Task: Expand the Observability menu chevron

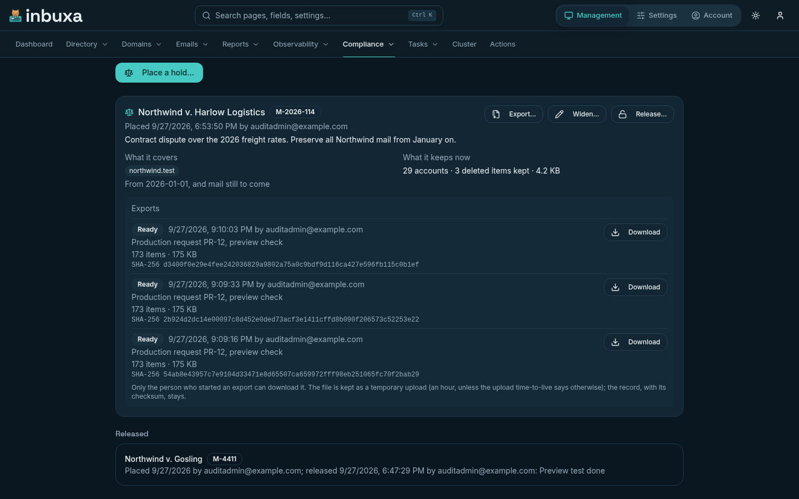Action: pyautogui.click(x=326, y=44)
